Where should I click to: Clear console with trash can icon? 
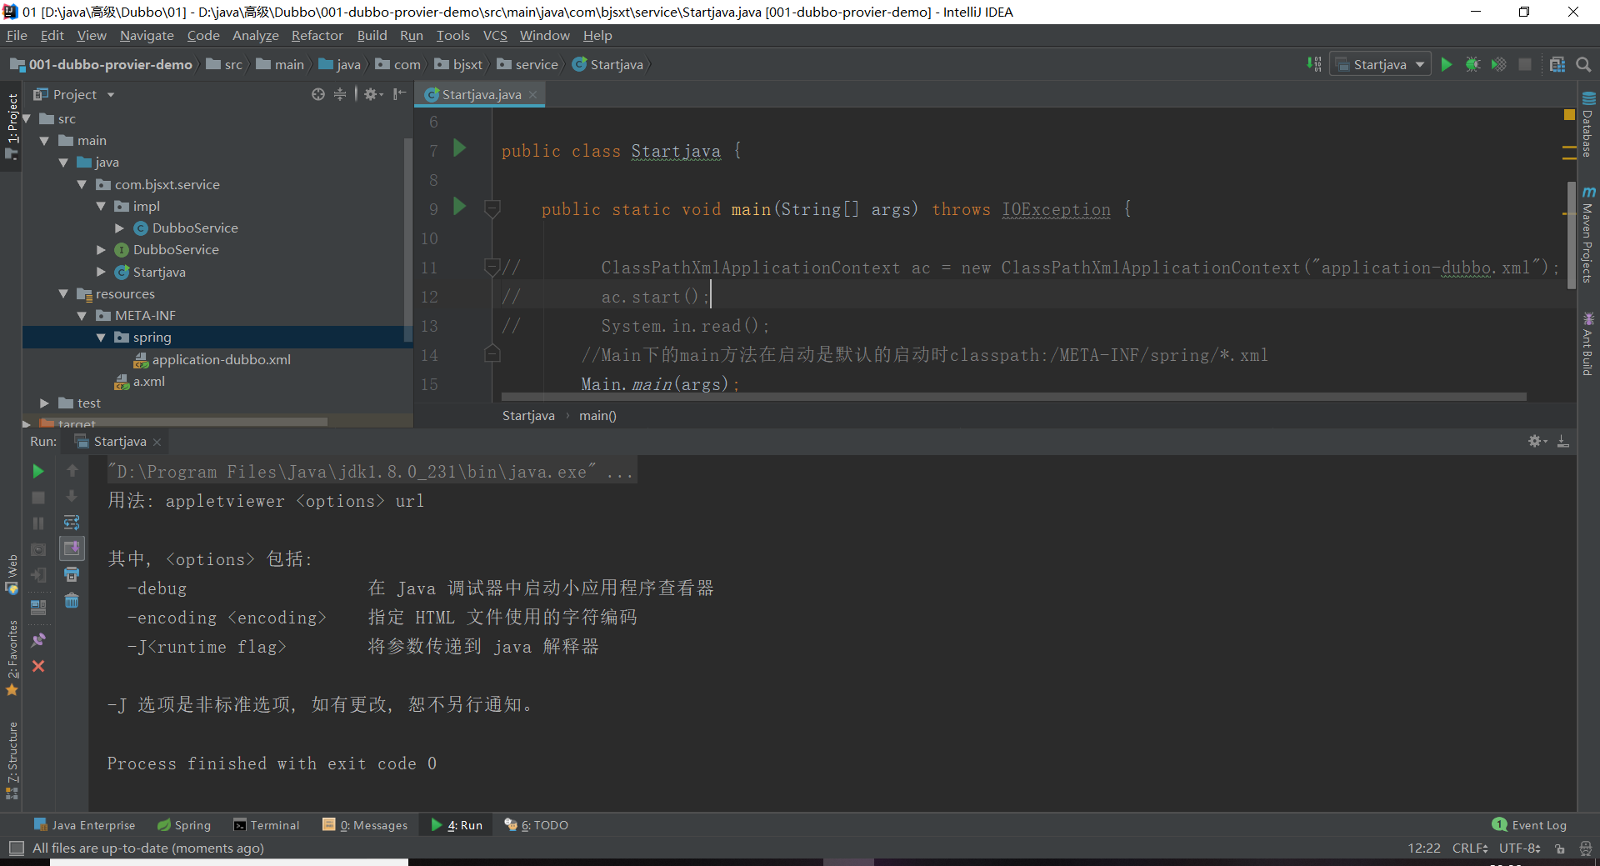coord(72,600)
